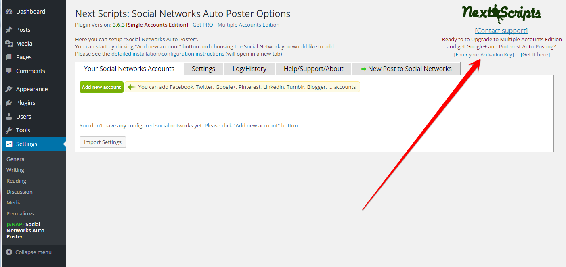566x267 pixels.
Task: Open New Post to Social Networks tab
Action: pyautogui.click(x=406, y=69)
